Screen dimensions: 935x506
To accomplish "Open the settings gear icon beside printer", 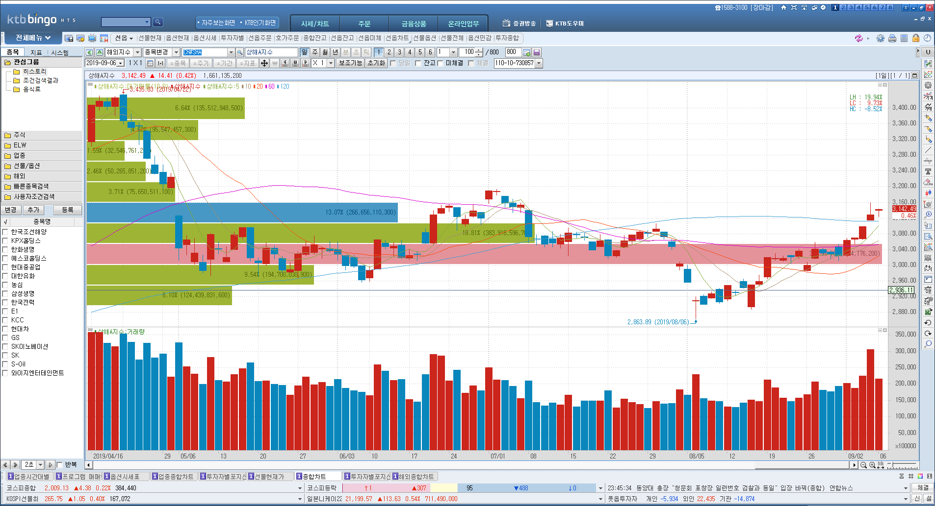I will tap(881, 38).
